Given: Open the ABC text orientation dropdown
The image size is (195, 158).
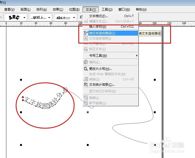Looking at the screenshot, I should (24, 17).
